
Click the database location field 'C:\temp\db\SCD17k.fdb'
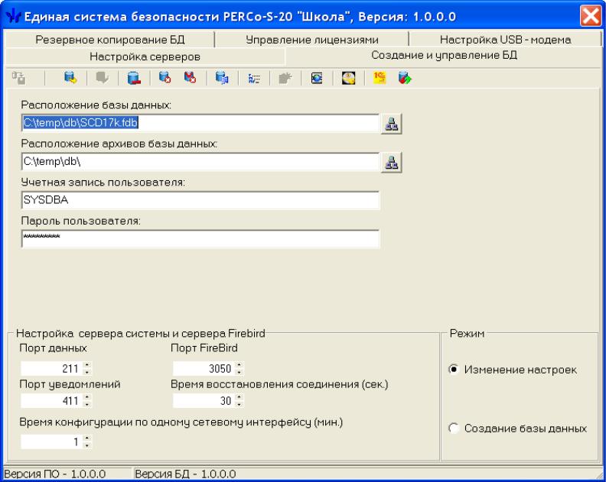coord(200,123)
